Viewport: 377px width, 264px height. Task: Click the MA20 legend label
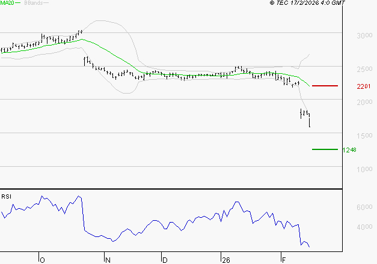7,3
